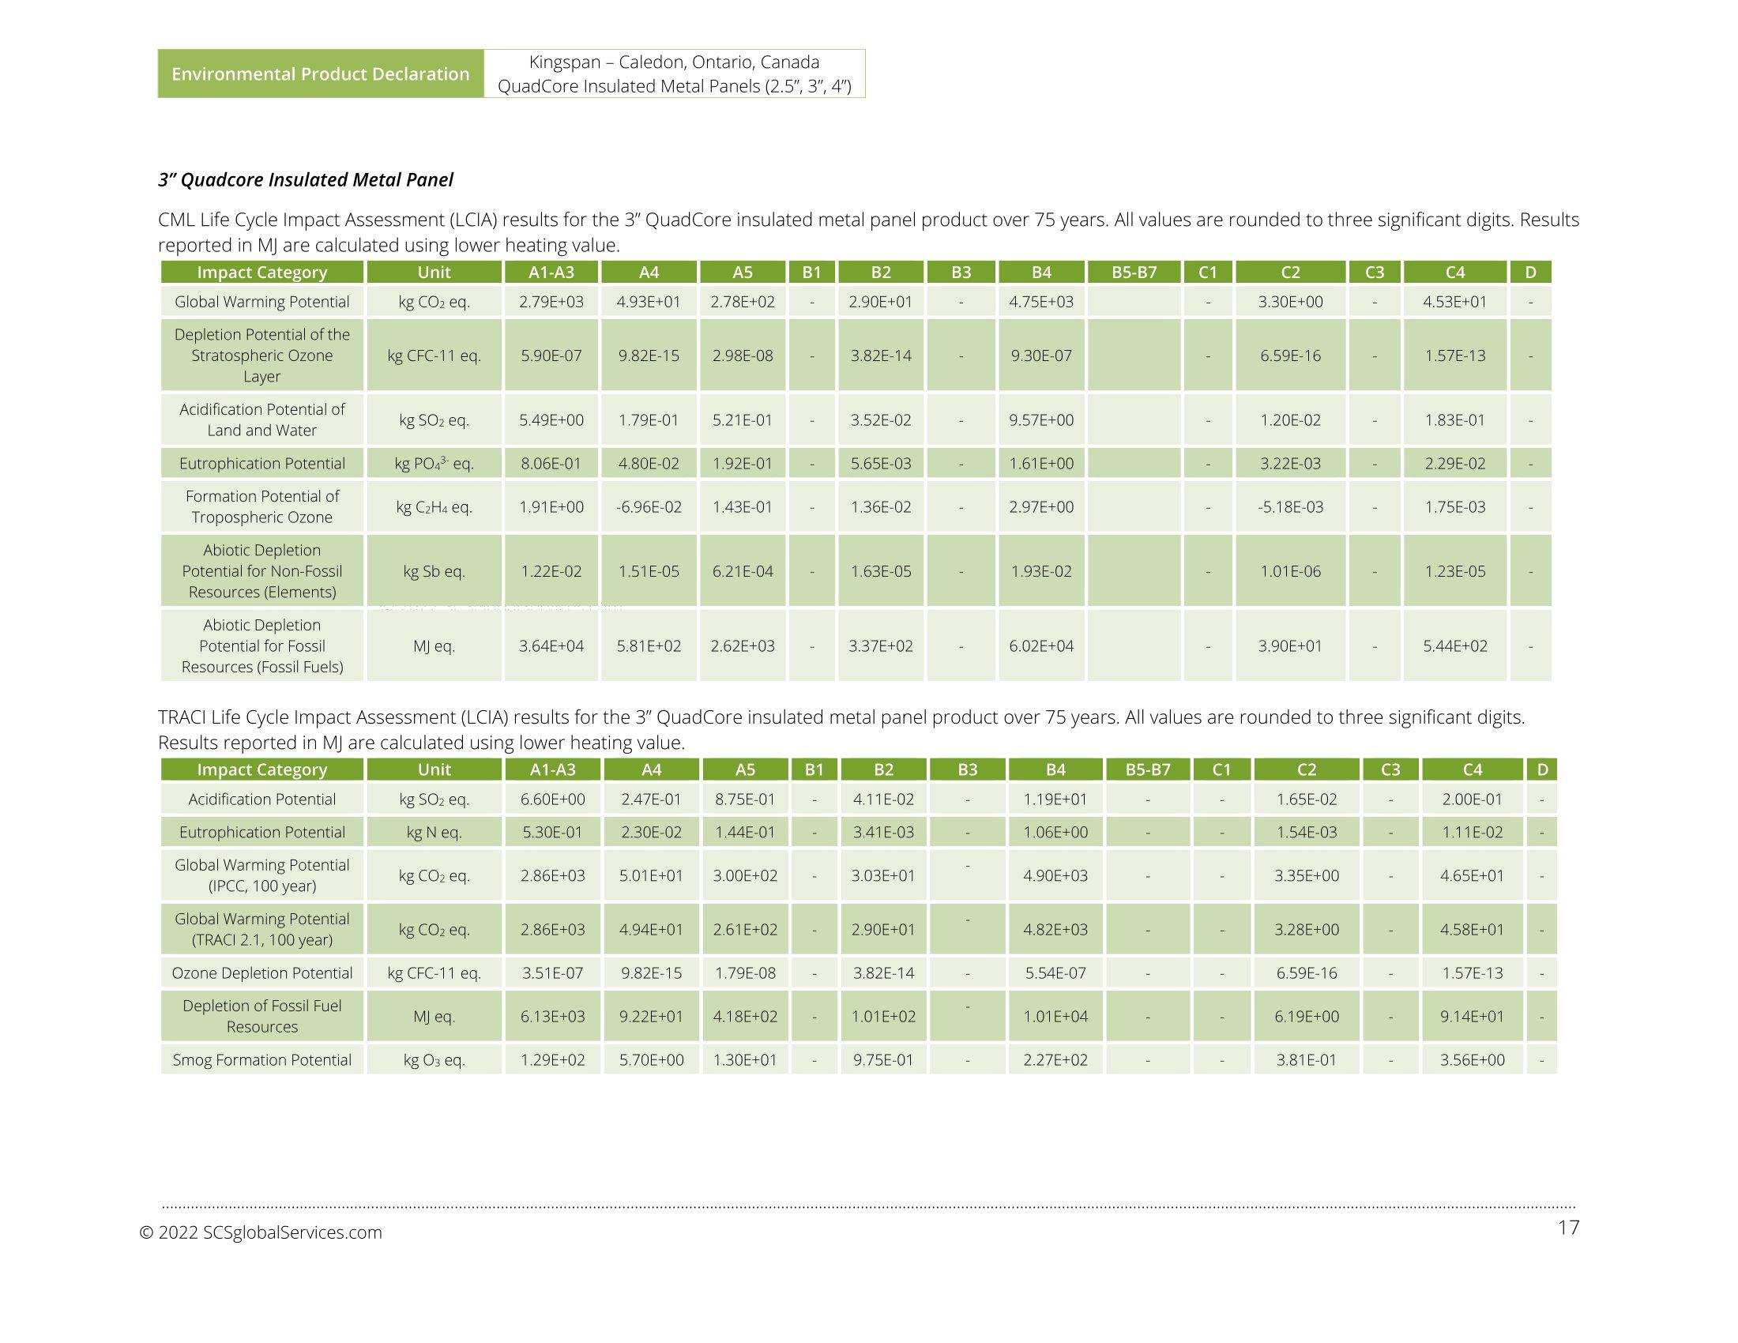
Task: Click the negative value -6.96E-02
Action: pos(649,507)
